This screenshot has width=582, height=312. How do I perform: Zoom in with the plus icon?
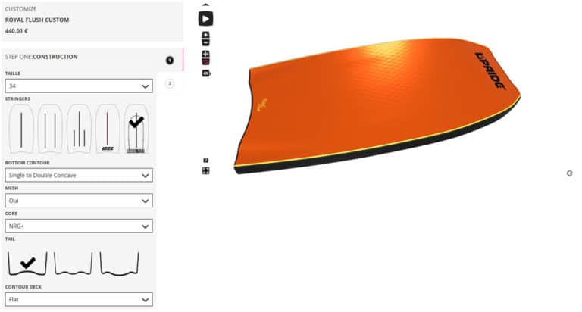pos(205,36)
